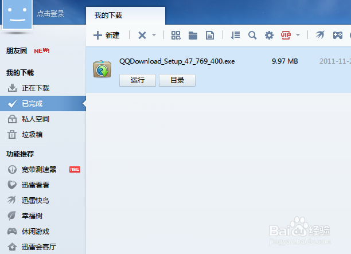This screenshot has height=254, width=351.
Task: Click the lock icon beside 私人空间
Action: click(12, 119)
